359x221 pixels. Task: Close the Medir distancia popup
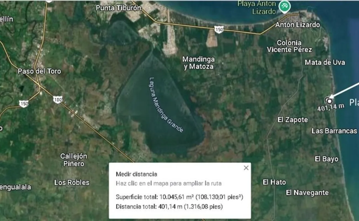click(246, 168)
